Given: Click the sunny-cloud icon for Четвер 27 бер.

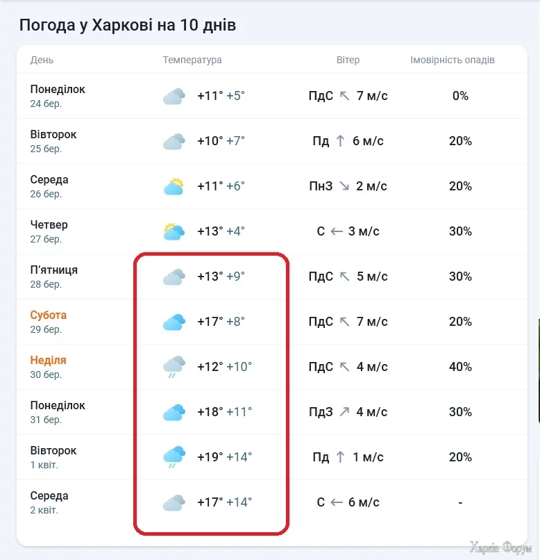Looking at the screenshot, I should [174, 231].
